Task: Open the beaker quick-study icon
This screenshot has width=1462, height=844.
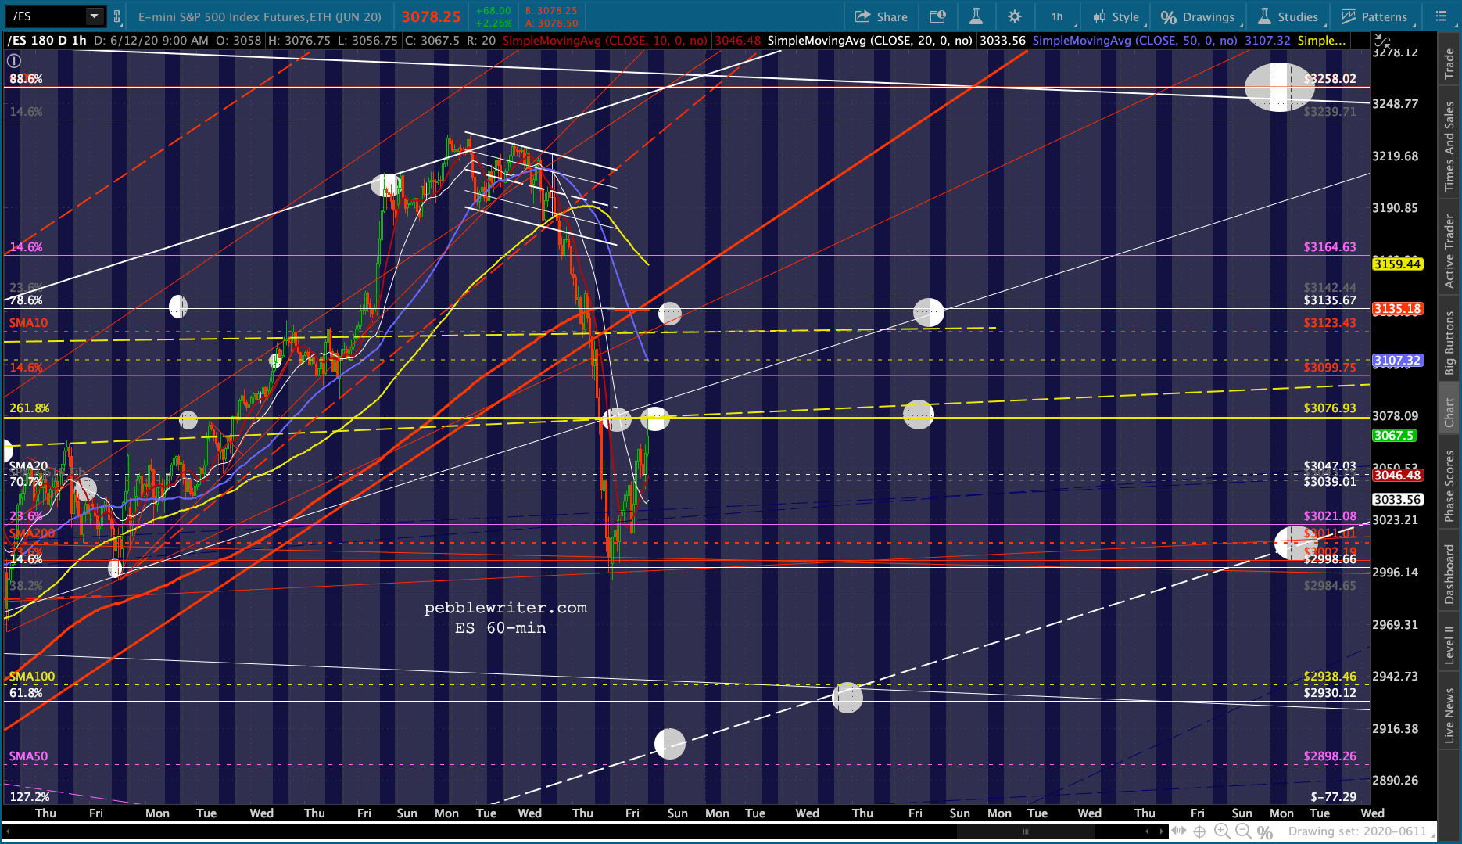Action: (x=976, y=16)
